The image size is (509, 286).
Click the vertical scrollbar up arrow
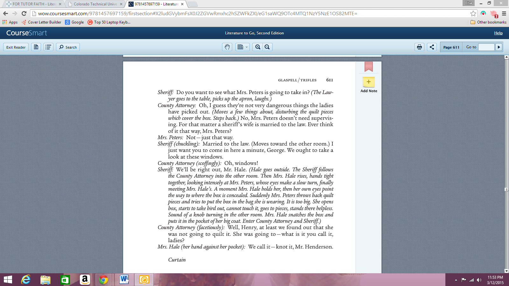(506, 57)
